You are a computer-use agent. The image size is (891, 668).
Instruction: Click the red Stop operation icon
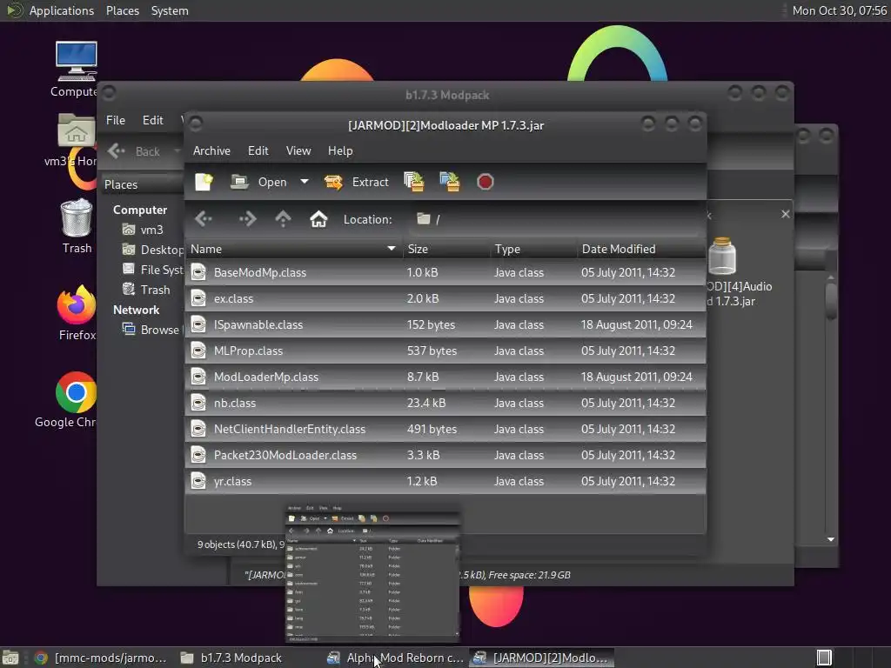485,182
